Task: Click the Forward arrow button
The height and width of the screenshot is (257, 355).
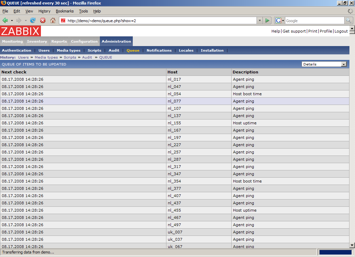Action: [x=19, y=20]
